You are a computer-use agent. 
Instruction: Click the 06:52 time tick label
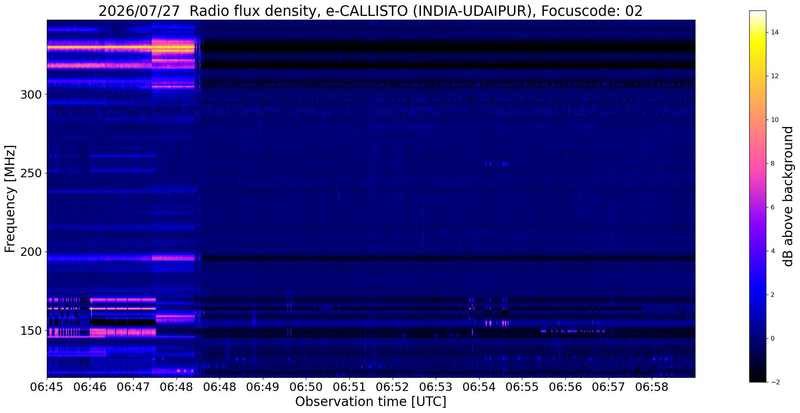[393, 387]
